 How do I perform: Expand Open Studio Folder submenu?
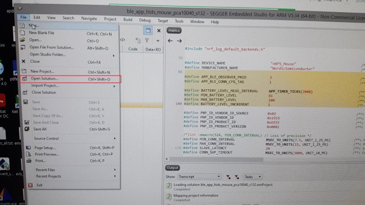[x=70, y=55]
